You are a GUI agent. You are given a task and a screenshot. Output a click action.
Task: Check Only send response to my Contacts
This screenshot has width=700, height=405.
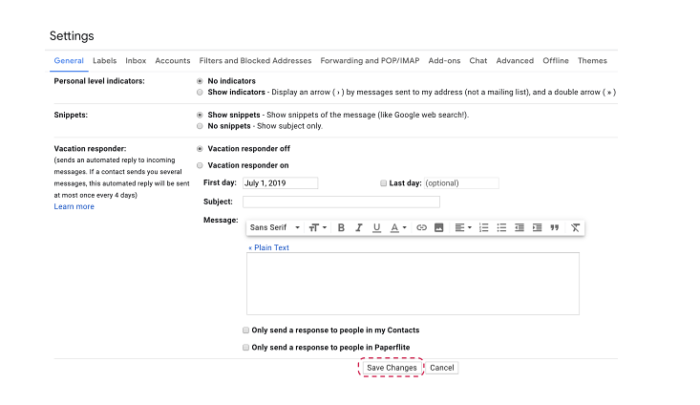[x=246, y=330]
